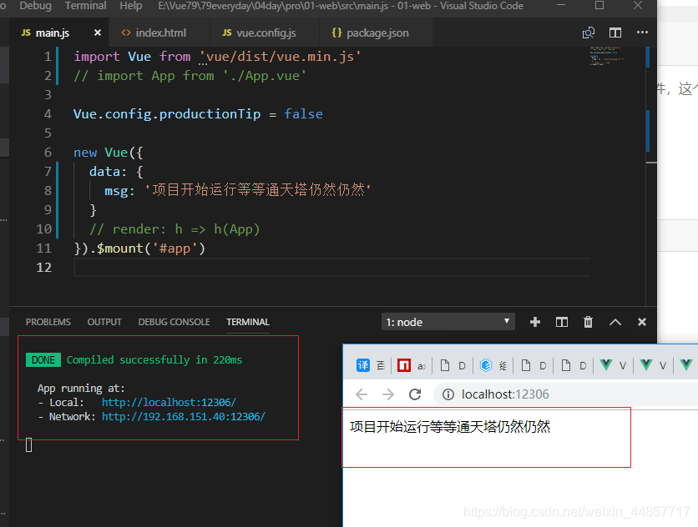Viewport: 698px width, 527px height.
Task: Click the msg string on line 8
Action: 258,191
